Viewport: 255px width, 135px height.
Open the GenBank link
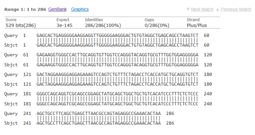[57, 9]
